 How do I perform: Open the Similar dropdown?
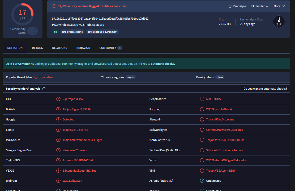pyautogui.click(x=260, y=6)
